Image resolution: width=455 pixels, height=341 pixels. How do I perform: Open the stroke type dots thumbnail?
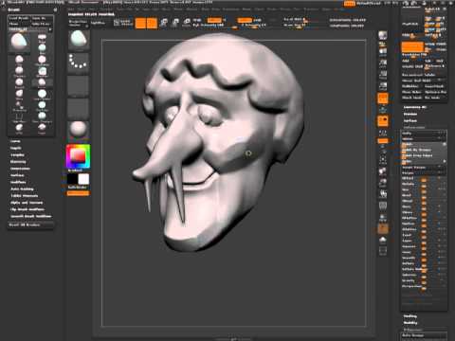click(x=79, y=63)
